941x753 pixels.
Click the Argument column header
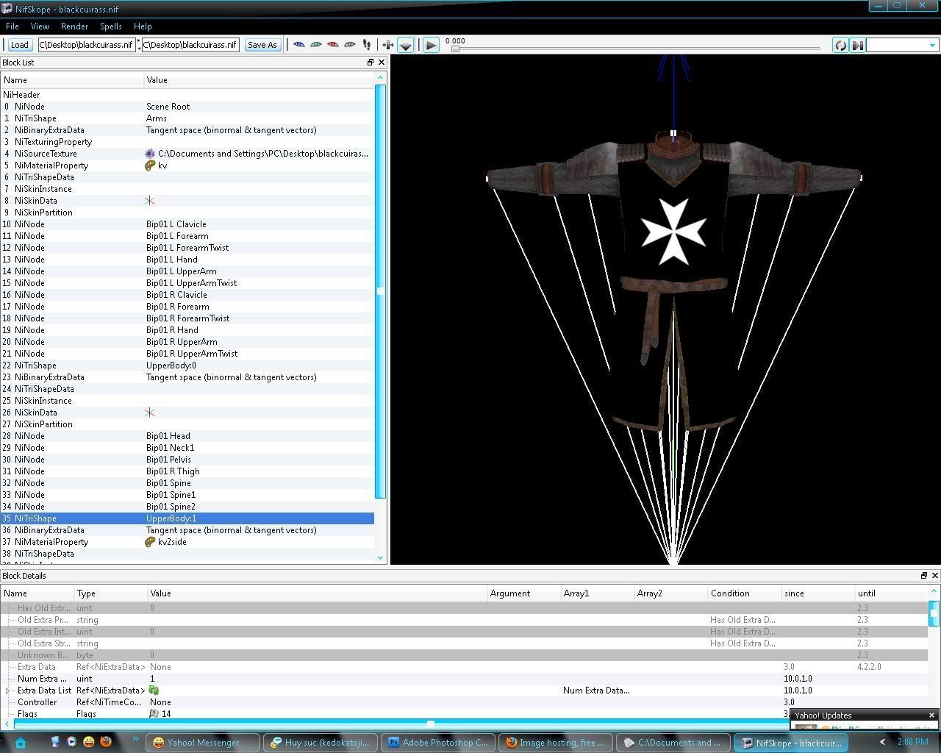[524, 593]
